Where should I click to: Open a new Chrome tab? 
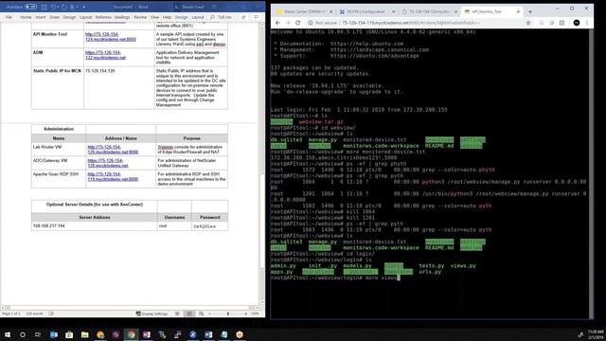tap(530, 11)
